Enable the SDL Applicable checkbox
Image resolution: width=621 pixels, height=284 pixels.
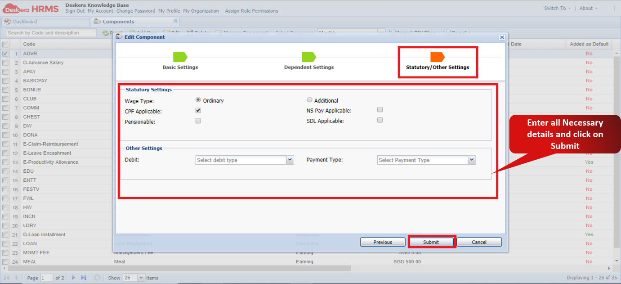pyautogui.click(x=380, y=120)
